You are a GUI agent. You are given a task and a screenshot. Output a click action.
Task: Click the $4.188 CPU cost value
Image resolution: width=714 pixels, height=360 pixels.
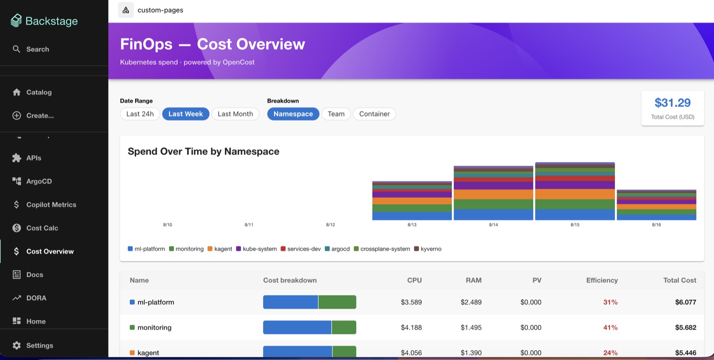tap(411, 327)
